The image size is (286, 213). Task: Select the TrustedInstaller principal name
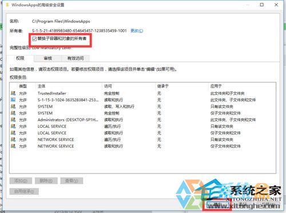pyautogui.click(x=52, y=93)
